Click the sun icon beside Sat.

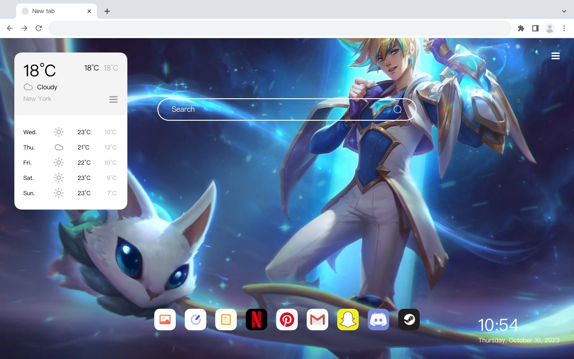(59, 178)
